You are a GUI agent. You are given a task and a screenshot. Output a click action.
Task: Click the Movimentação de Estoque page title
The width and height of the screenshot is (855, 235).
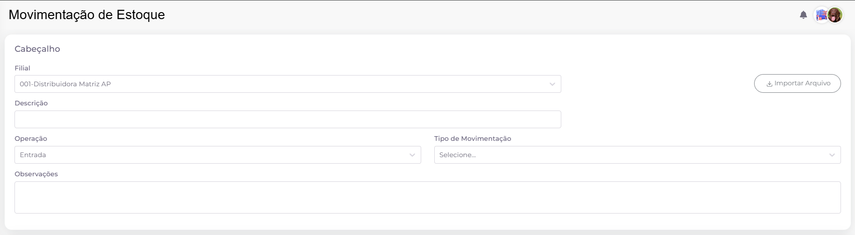[x=87, y=14]
